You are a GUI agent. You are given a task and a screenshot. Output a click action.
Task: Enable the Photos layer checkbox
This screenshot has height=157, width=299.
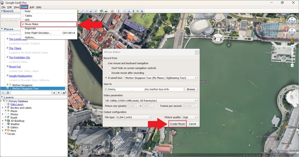tap(6, 114)
